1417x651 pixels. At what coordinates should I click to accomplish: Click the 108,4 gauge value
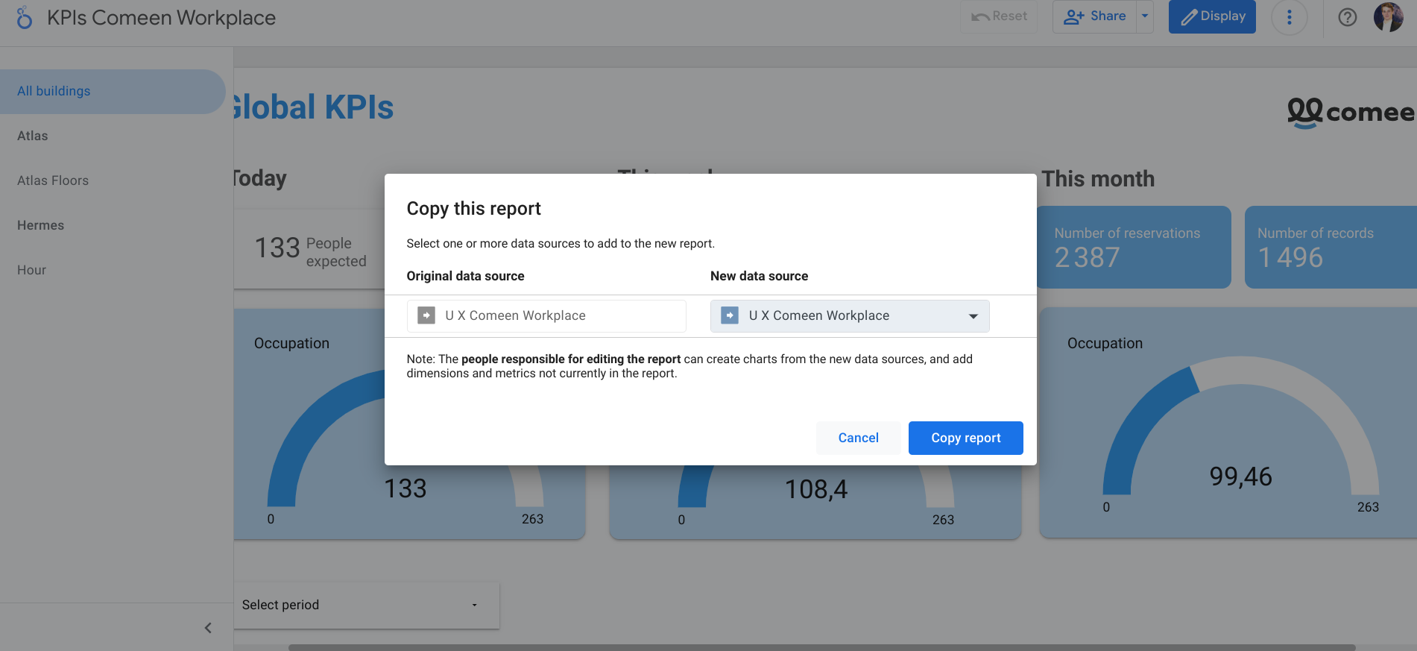point(816,489)
